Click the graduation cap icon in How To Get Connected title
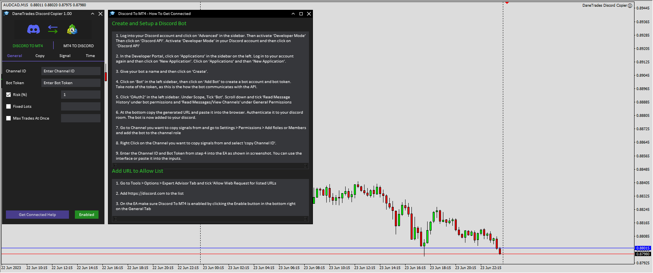Screen dimensions: 653x273 click(x=112, y=13)
